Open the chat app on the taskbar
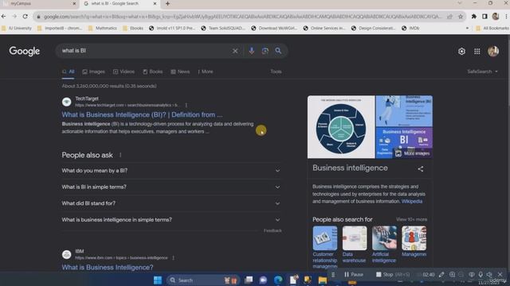The width and height of the screenshot is (510, 286). pyautogui.click(x=263, y=280)
